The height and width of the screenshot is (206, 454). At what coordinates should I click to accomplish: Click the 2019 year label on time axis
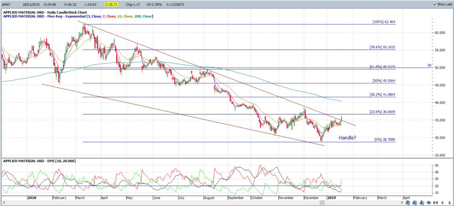[331, 198]
